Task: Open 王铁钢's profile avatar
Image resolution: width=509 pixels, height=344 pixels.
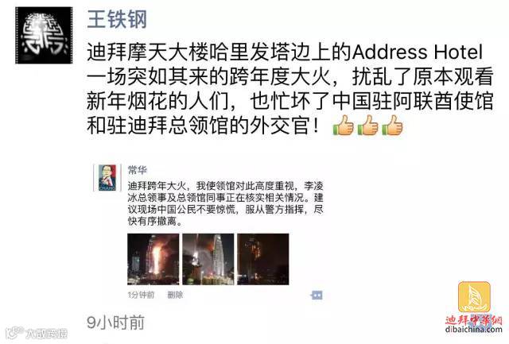Action: (x=44, y=35)
